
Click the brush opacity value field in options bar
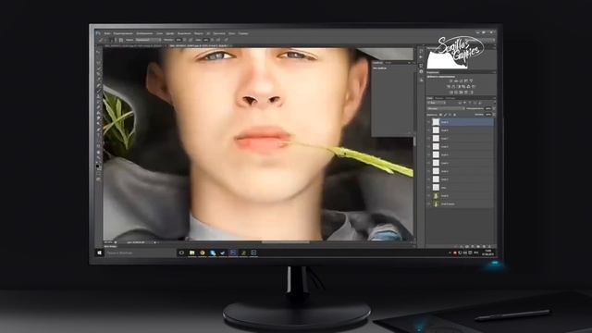[x=179, y=40]
